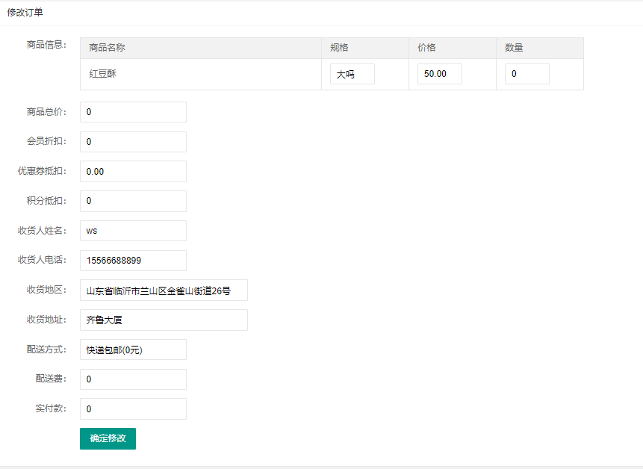This screenshot has height=469, width=643.
Task: Focus the 实付款 input field
Action: pos(133,409)
